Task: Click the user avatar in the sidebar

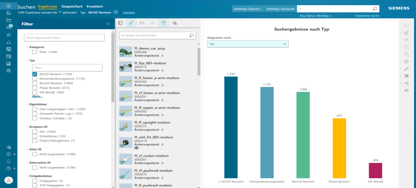Action: click(9, 180)
